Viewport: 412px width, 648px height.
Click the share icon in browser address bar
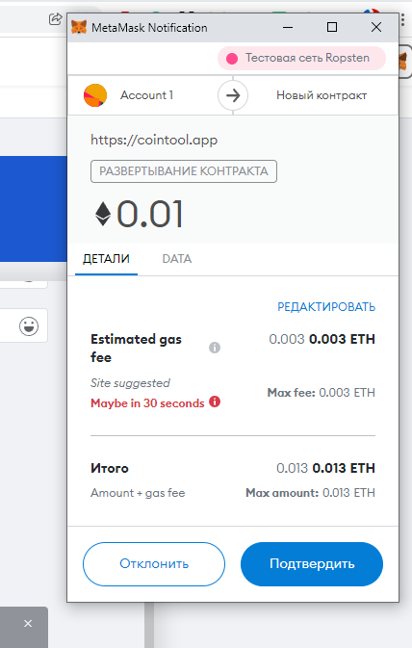click(x=55, y=19)
